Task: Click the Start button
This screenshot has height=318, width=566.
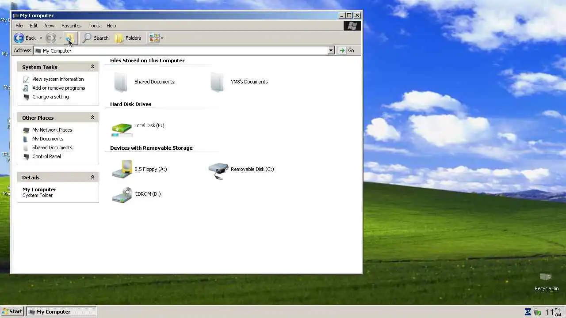Action: click(12, 311)
